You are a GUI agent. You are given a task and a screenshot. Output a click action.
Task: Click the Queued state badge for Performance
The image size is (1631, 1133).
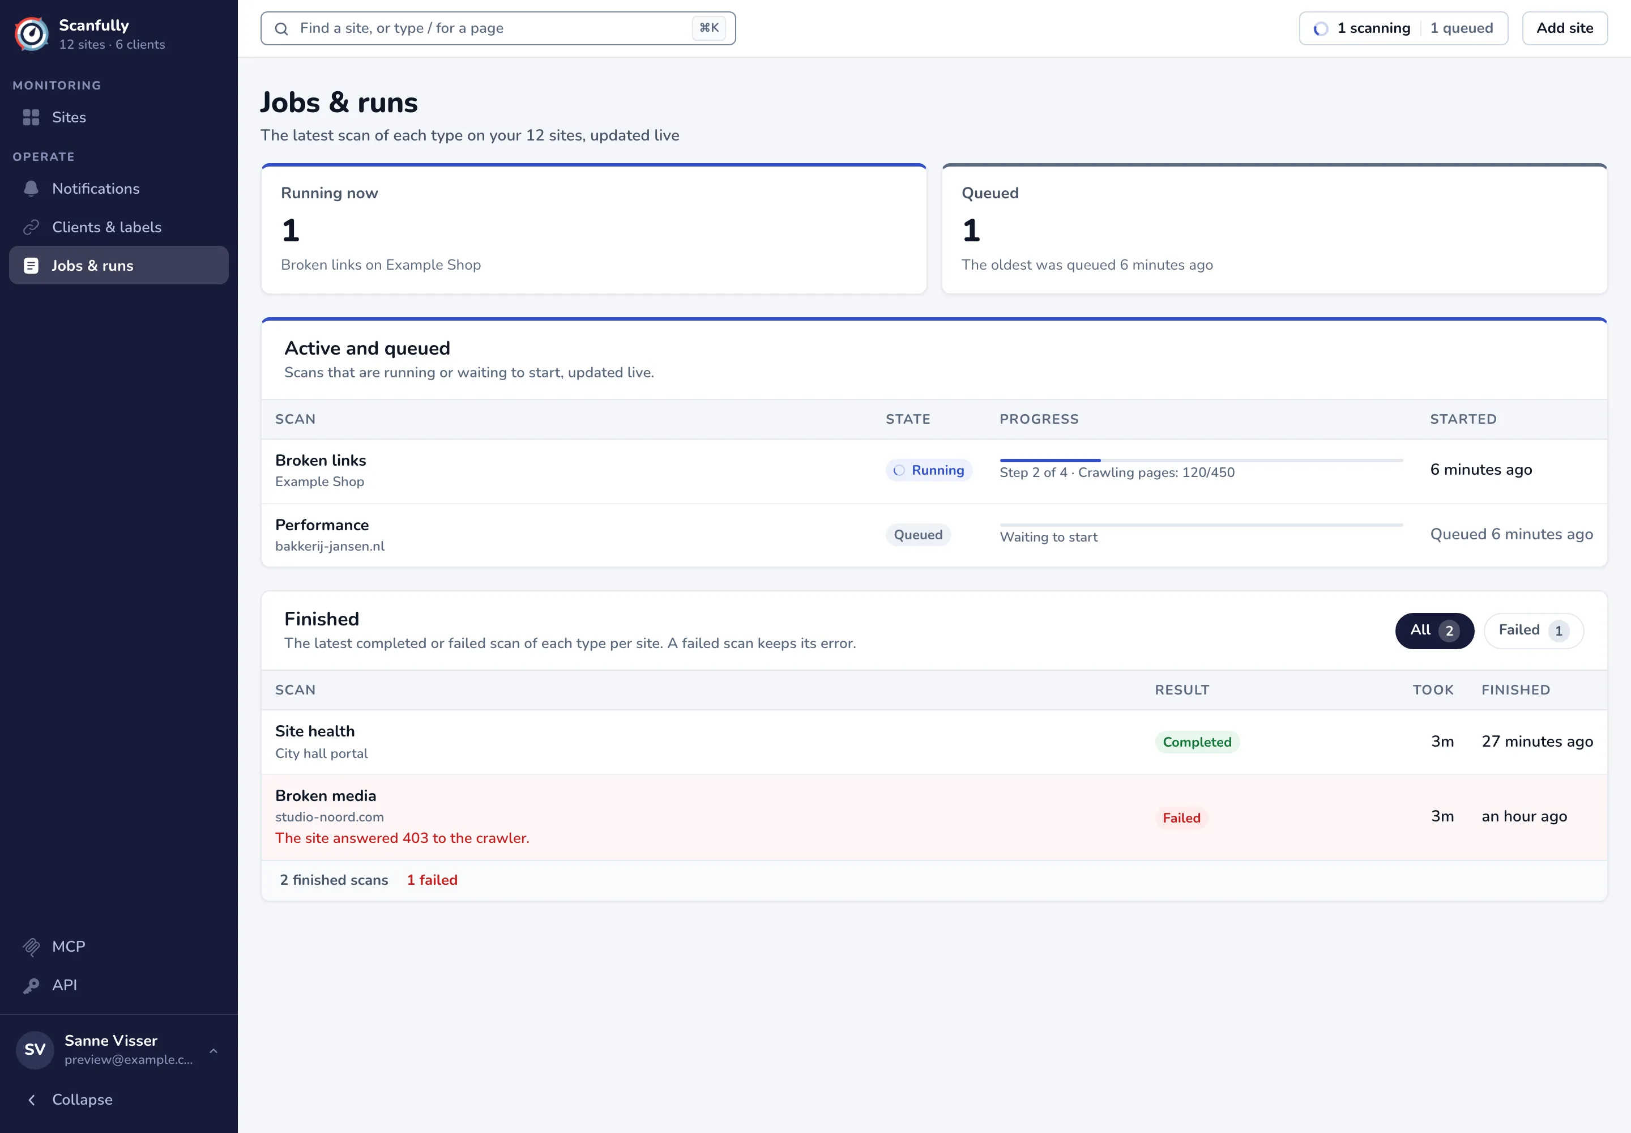pyautogui.click(x=917, y=535)
